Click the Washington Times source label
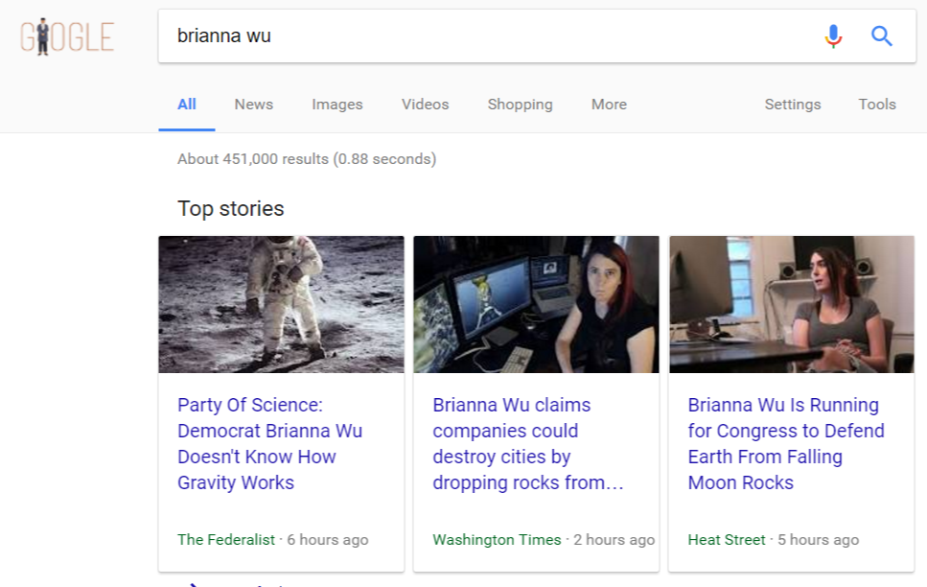Viewport: 927px width, 587px height. pos(497,540)
